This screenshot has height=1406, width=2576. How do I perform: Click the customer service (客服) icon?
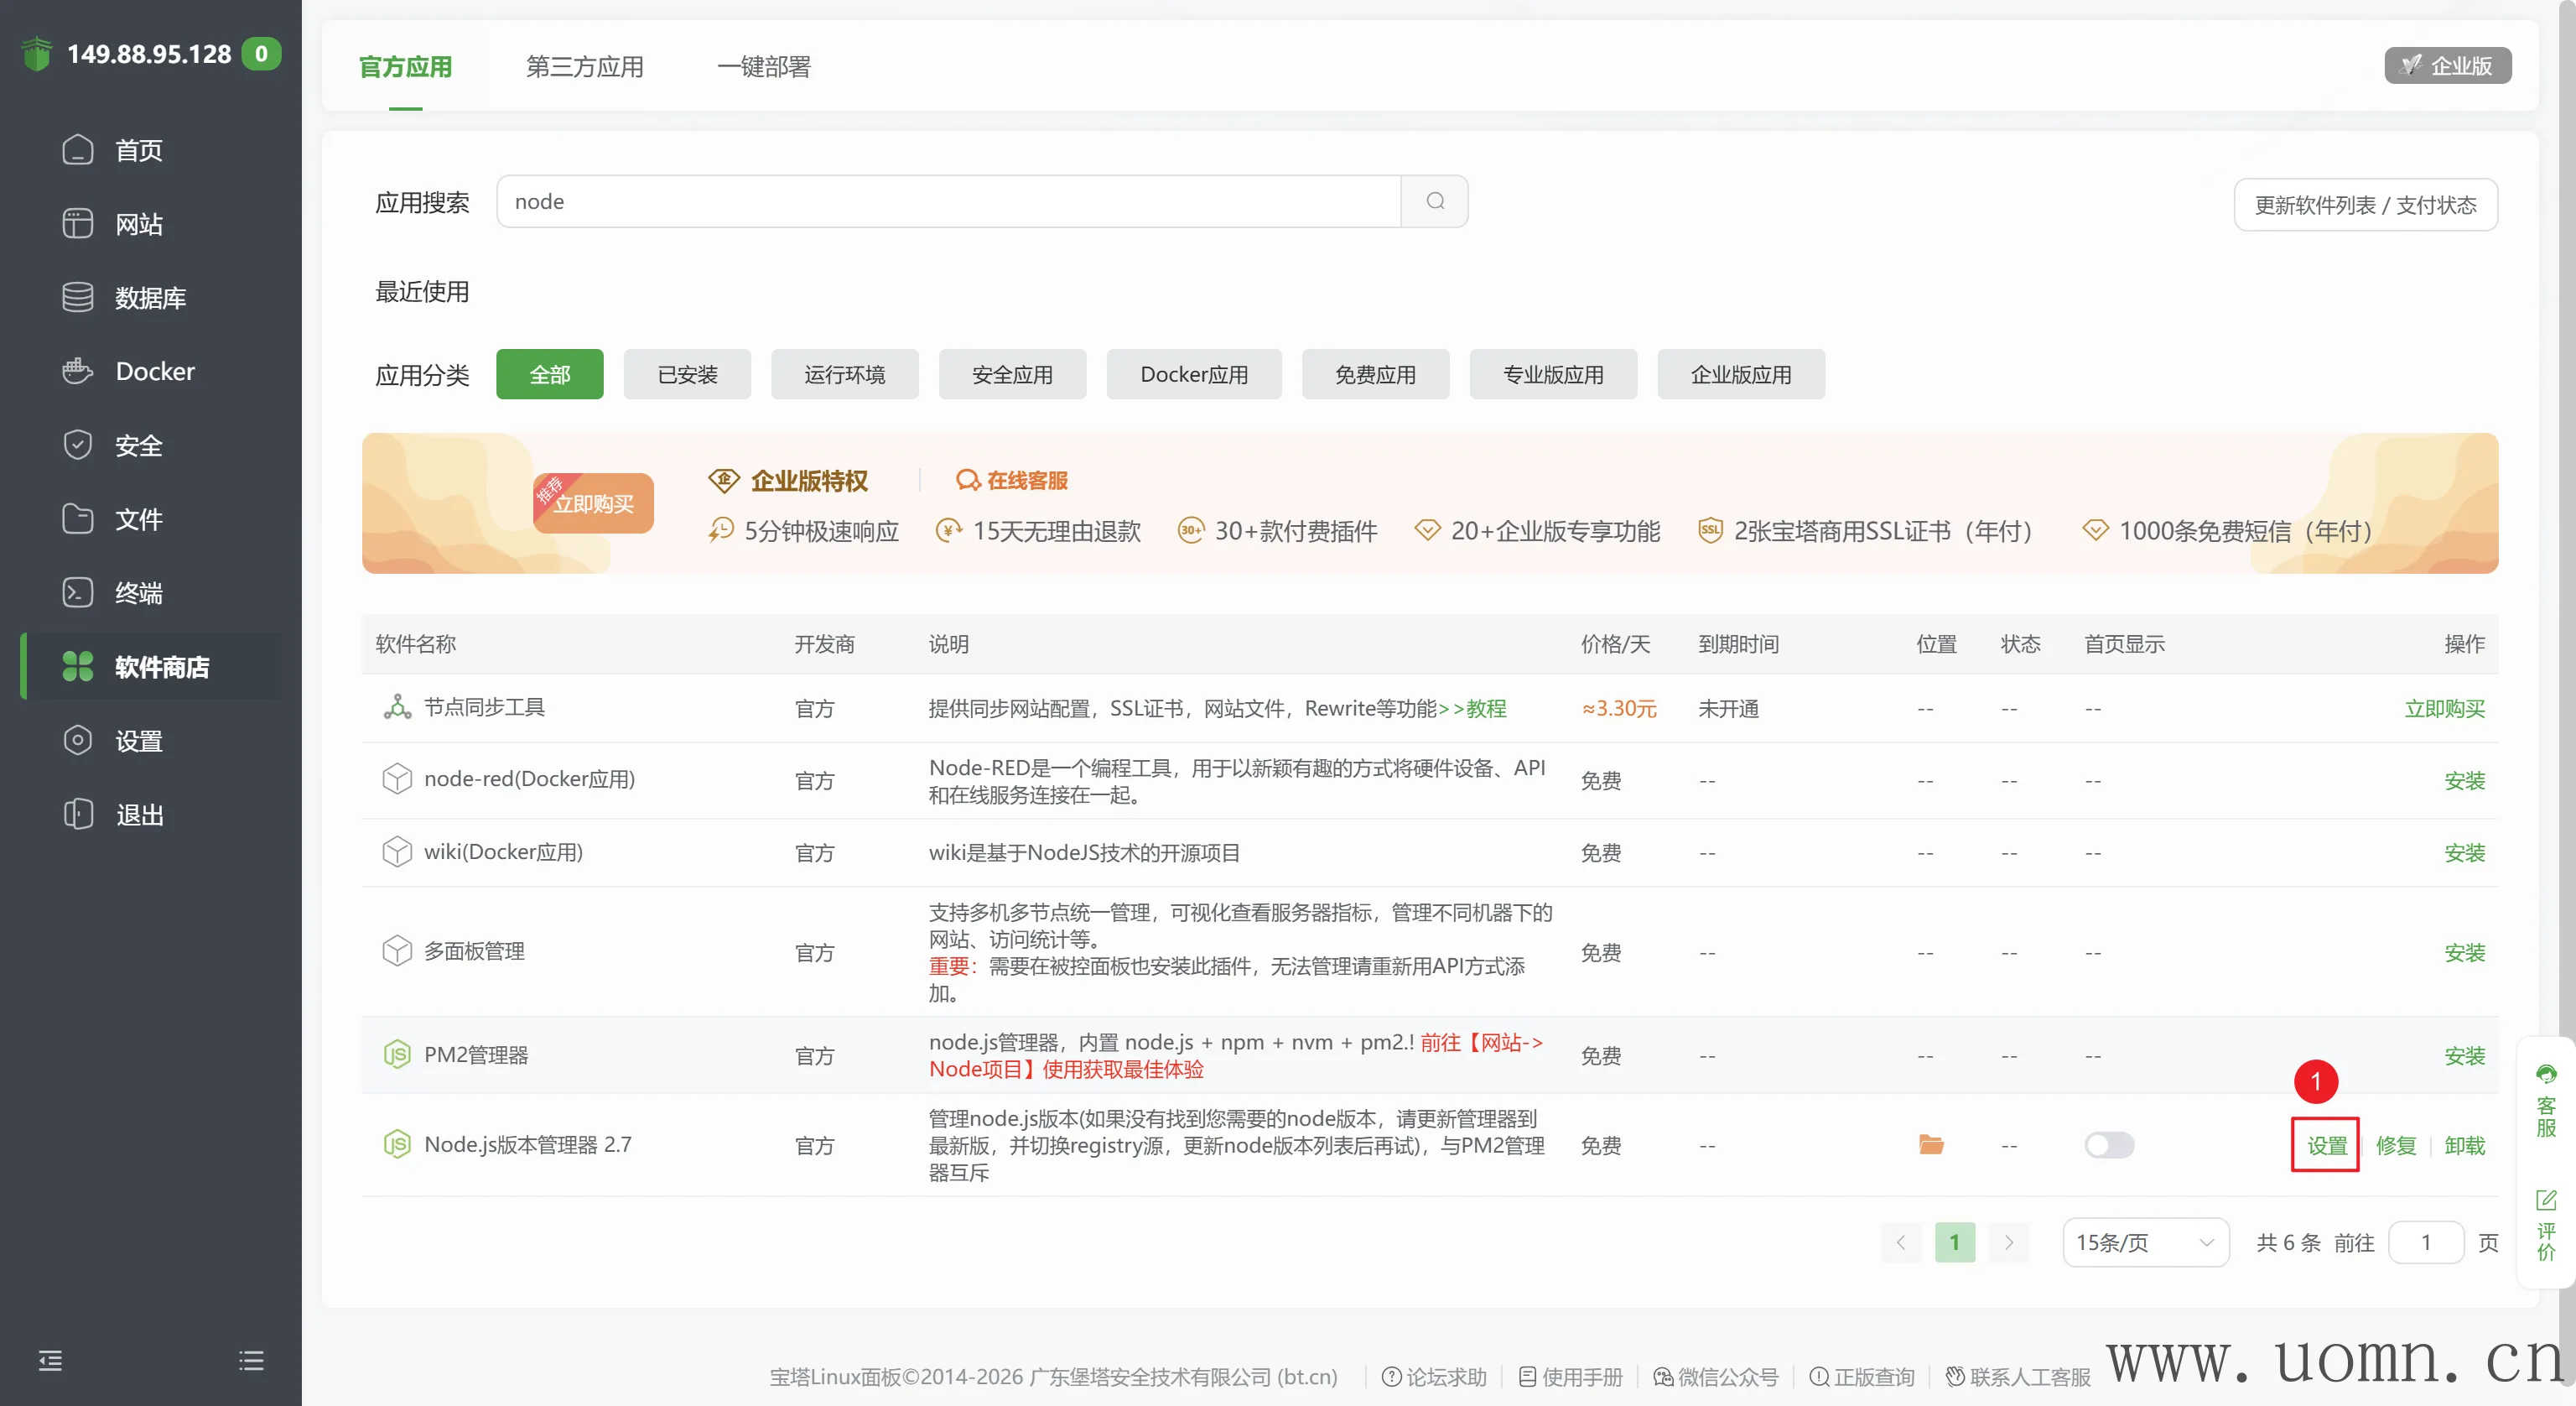[2546, 1075]
